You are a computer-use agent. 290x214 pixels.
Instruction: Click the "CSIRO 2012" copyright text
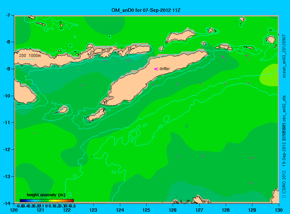284,182
